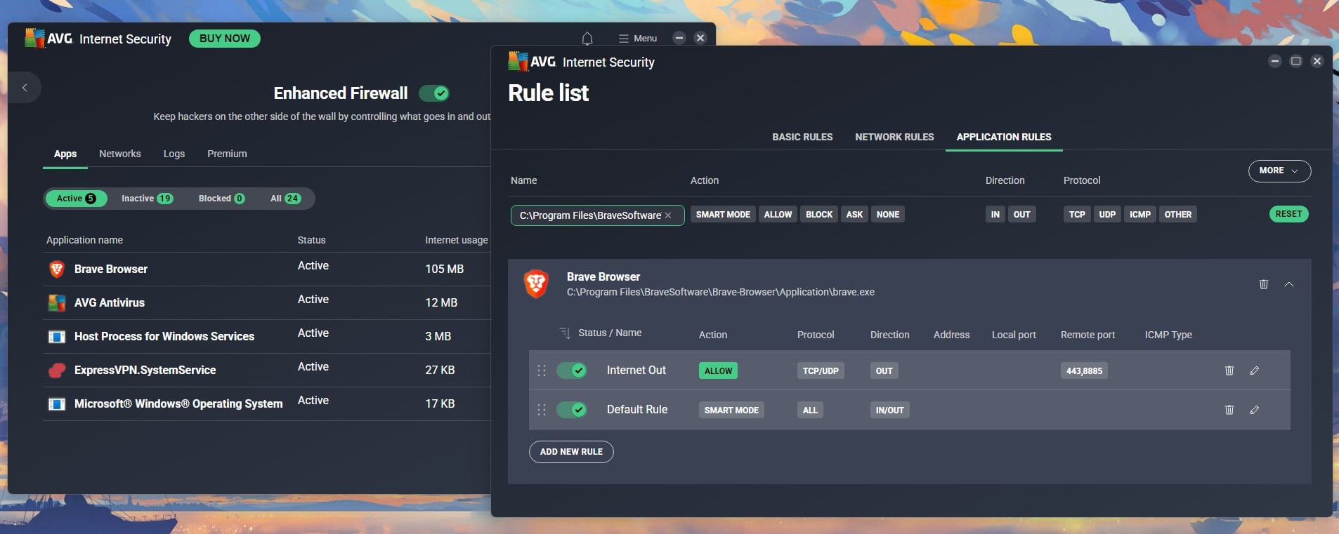
Task: Open the Logs tab
Action: point(174,154)
